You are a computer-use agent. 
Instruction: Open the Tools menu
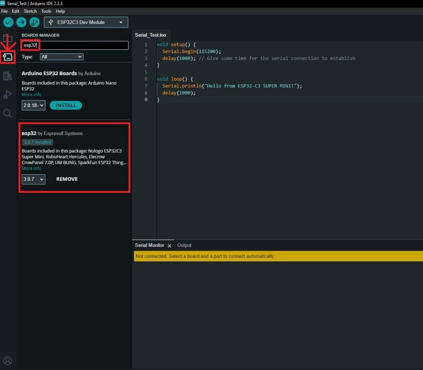pos(46,11)
